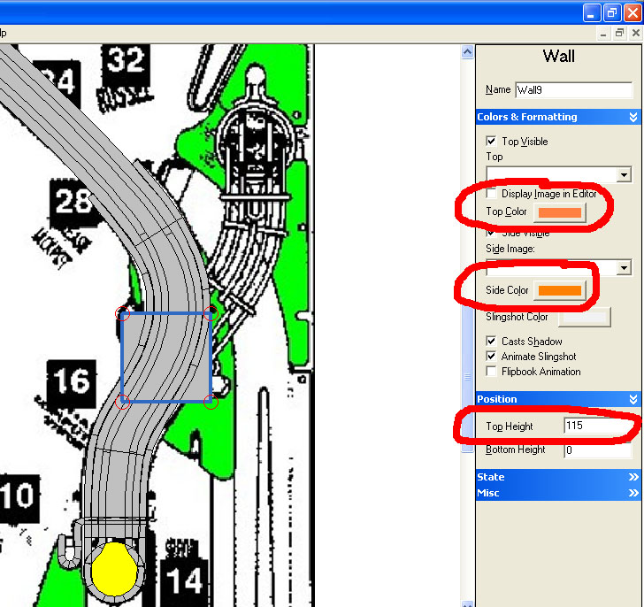Viewport: 644px width, 607px height.
Task: Open the Side Image dropdown
Action: [x=625, y=268]
